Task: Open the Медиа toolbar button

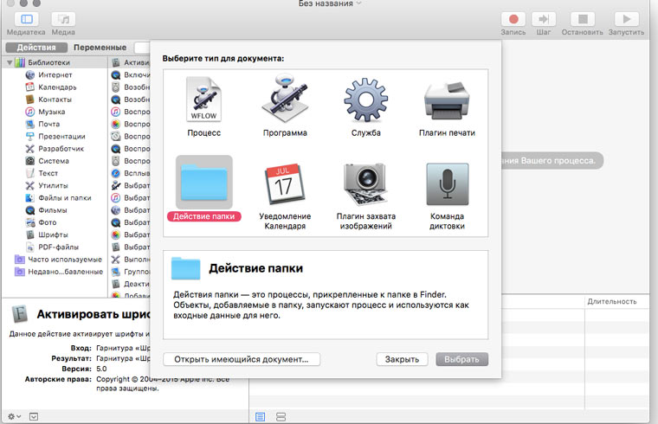Action: point(63,19)
